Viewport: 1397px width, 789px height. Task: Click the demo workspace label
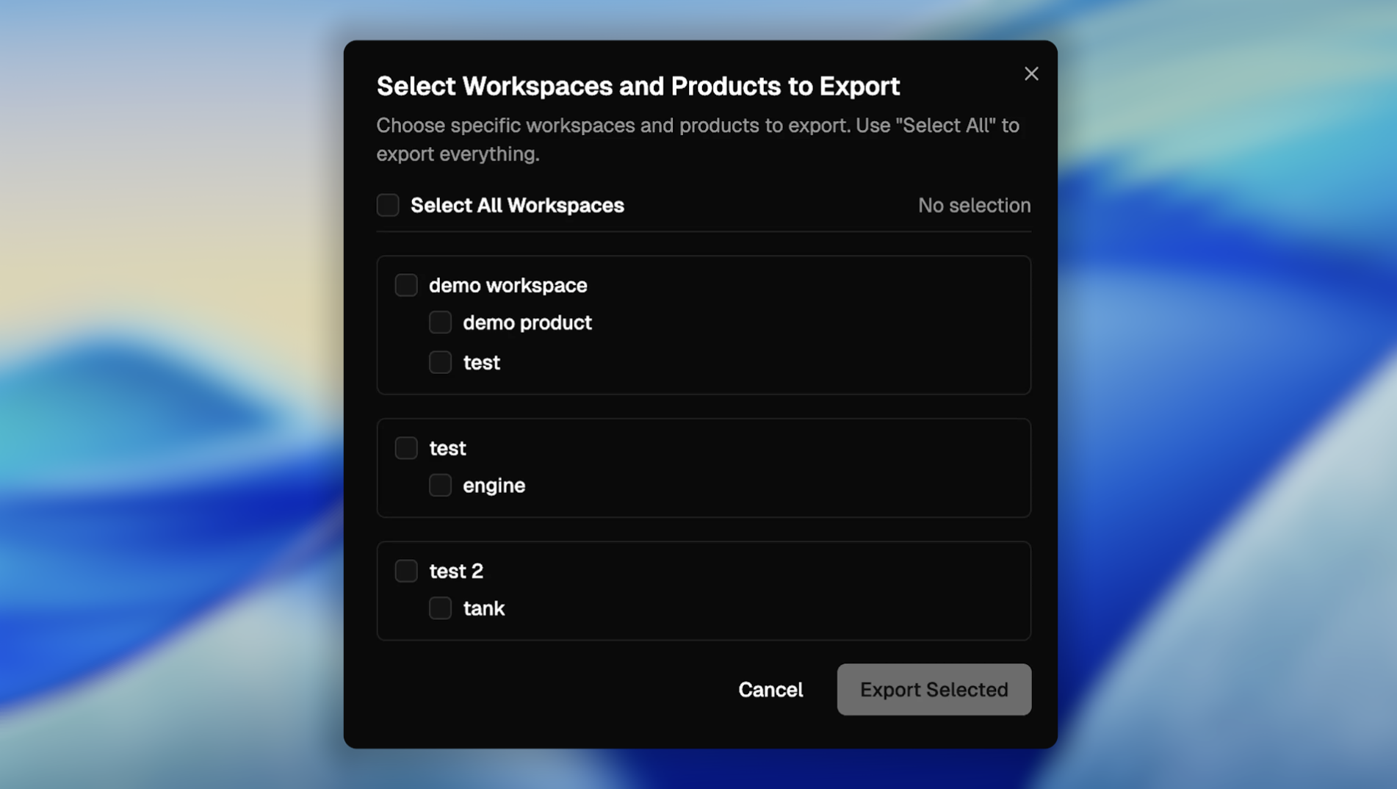[x=508, y=285]
